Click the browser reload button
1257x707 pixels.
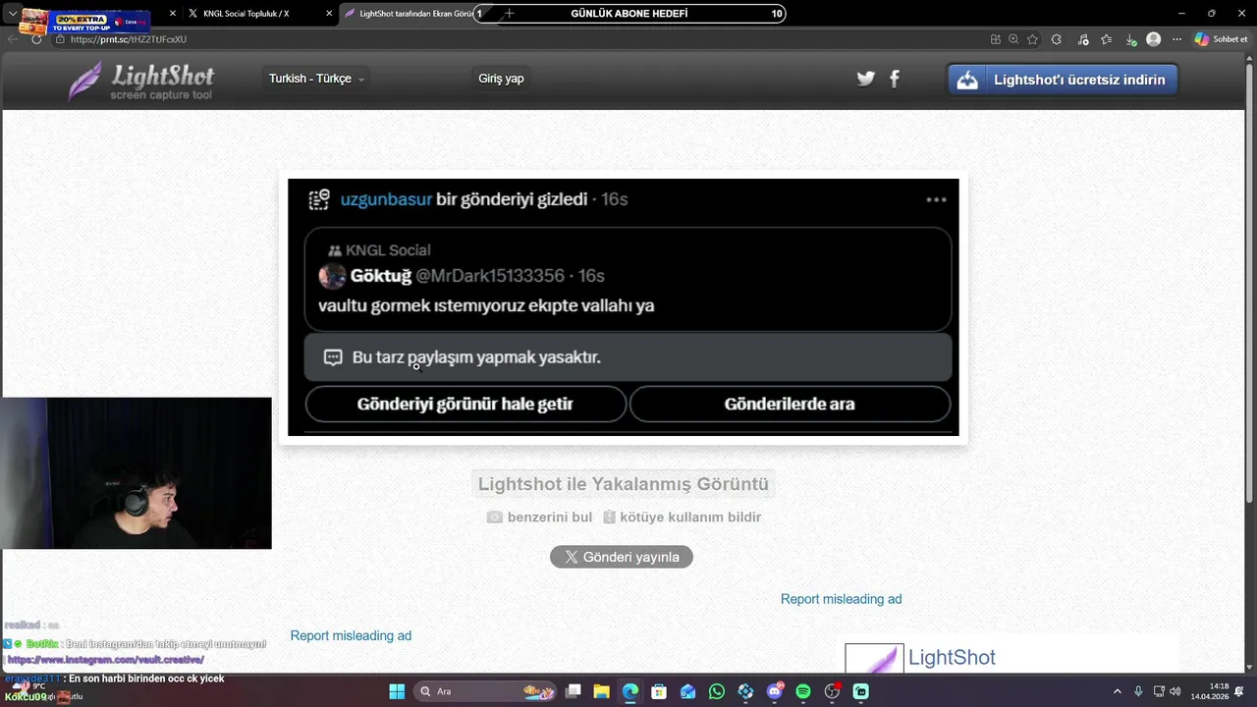(36, 39)
